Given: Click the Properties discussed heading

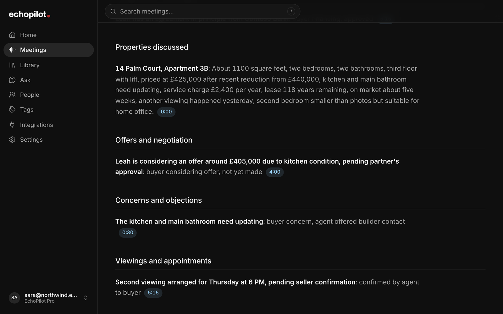Looking at the screenshot, I should (152, 47).
